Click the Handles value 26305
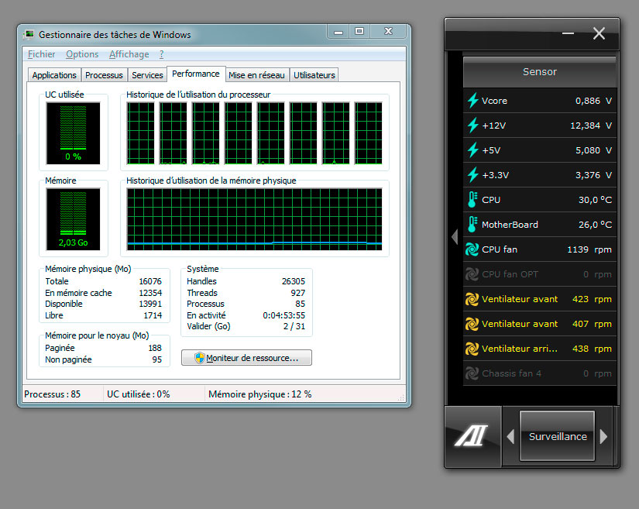This screenshot has height=509, width=639. 294,281
